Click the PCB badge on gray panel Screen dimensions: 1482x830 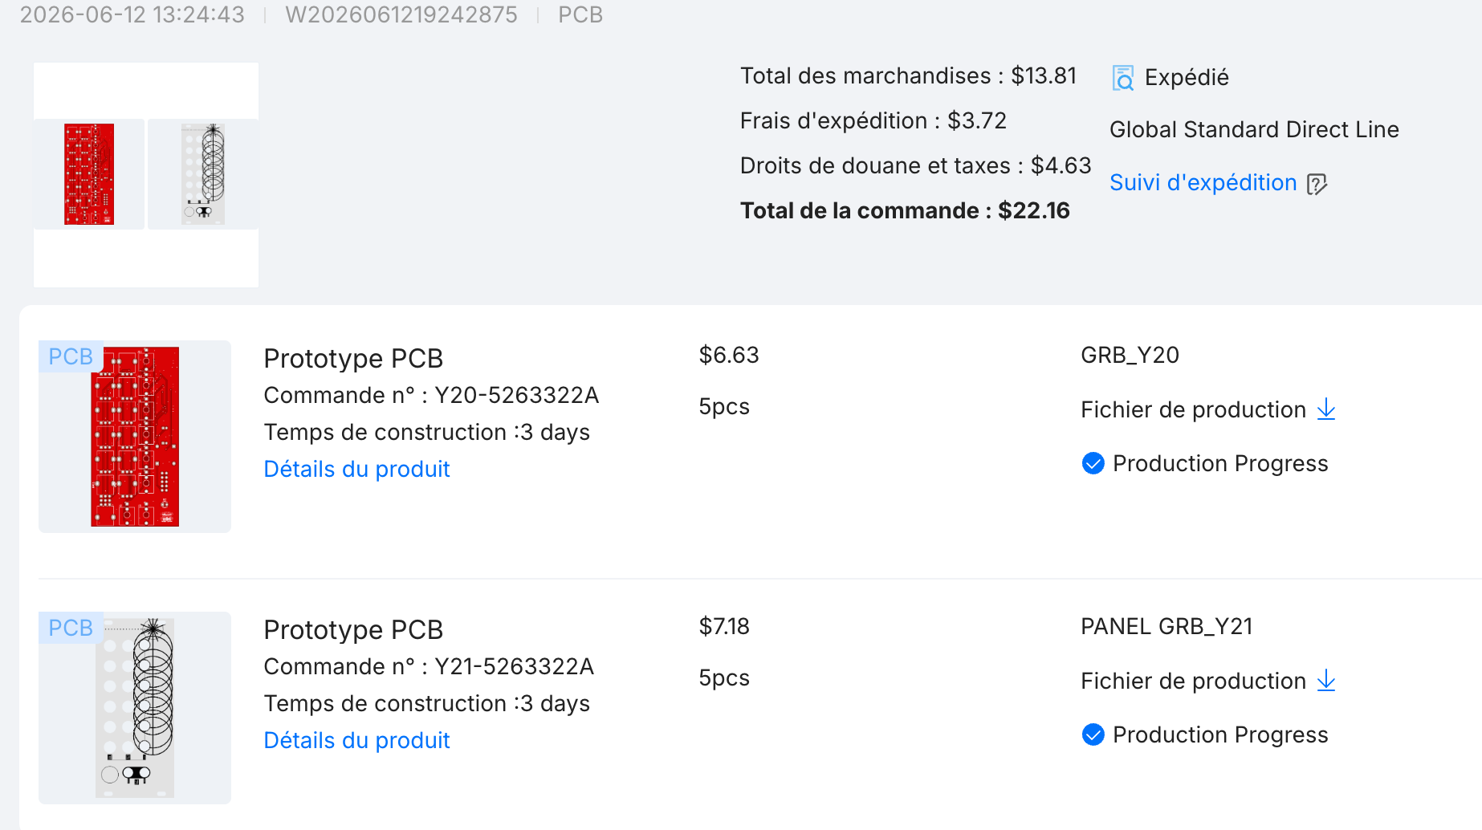tap(71, 628)
